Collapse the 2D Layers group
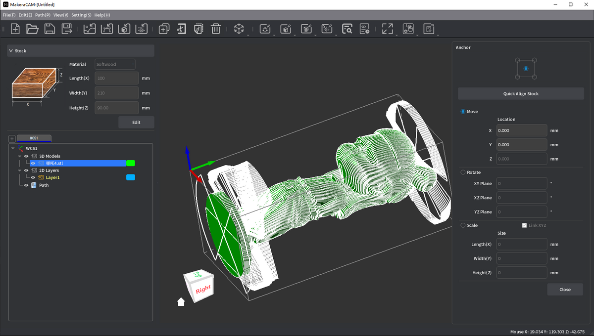This screenshot has height=336, width=594. pos(19,170)
